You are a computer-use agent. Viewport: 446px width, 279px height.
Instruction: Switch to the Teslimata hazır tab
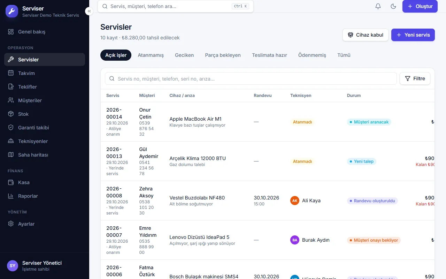(x=270, y=55)
